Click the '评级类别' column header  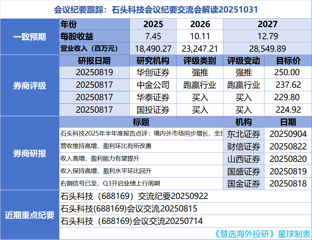tap(200, 61)
